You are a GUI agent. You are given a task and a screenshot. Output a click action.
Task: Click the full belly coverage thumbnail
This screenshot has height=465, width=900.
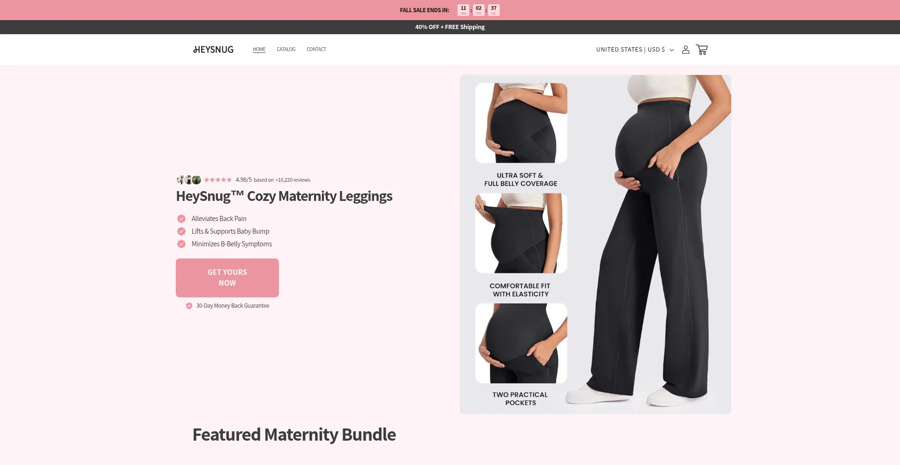[521, 123]
